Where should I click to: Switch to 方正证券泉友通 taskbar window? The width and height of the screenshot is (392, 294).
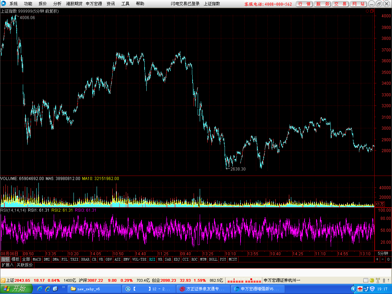click(203, 289)
